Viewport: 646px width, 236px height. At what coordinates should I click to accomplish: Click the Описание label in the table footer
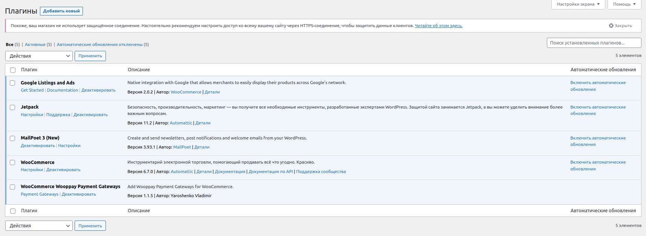[139, 211]
